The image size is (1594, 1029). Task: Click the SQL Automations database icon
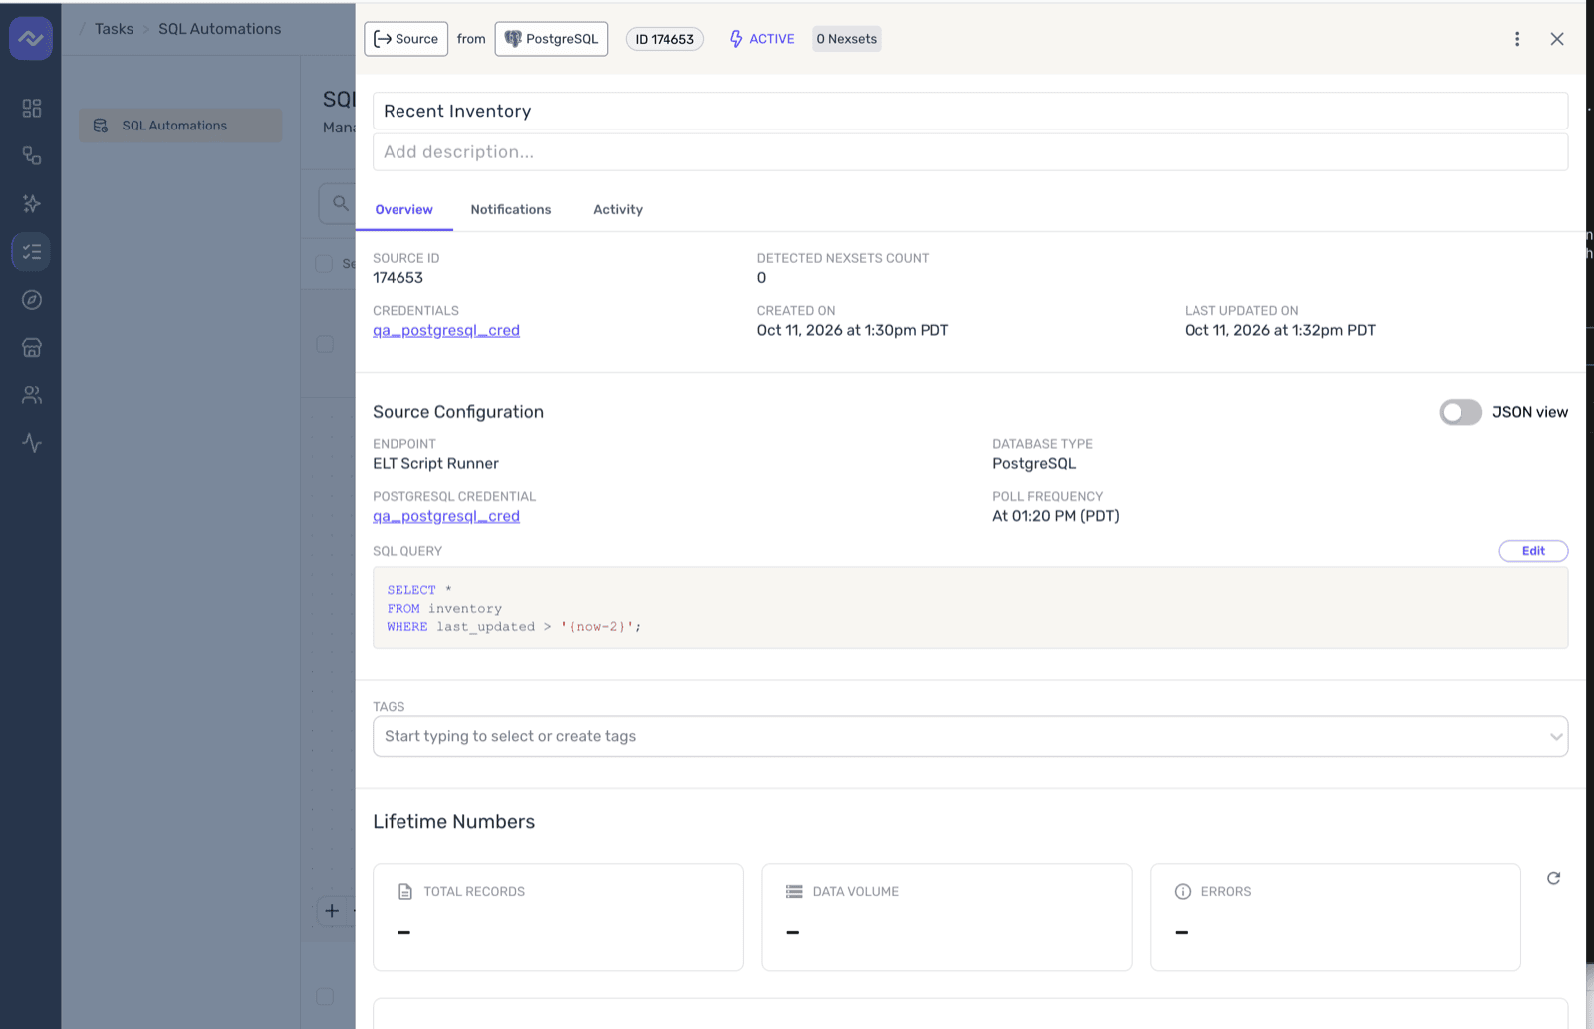101,126
